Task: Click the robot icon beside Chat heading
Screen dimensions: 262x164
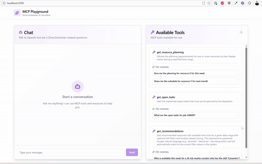Action: [x=21, y=32]
